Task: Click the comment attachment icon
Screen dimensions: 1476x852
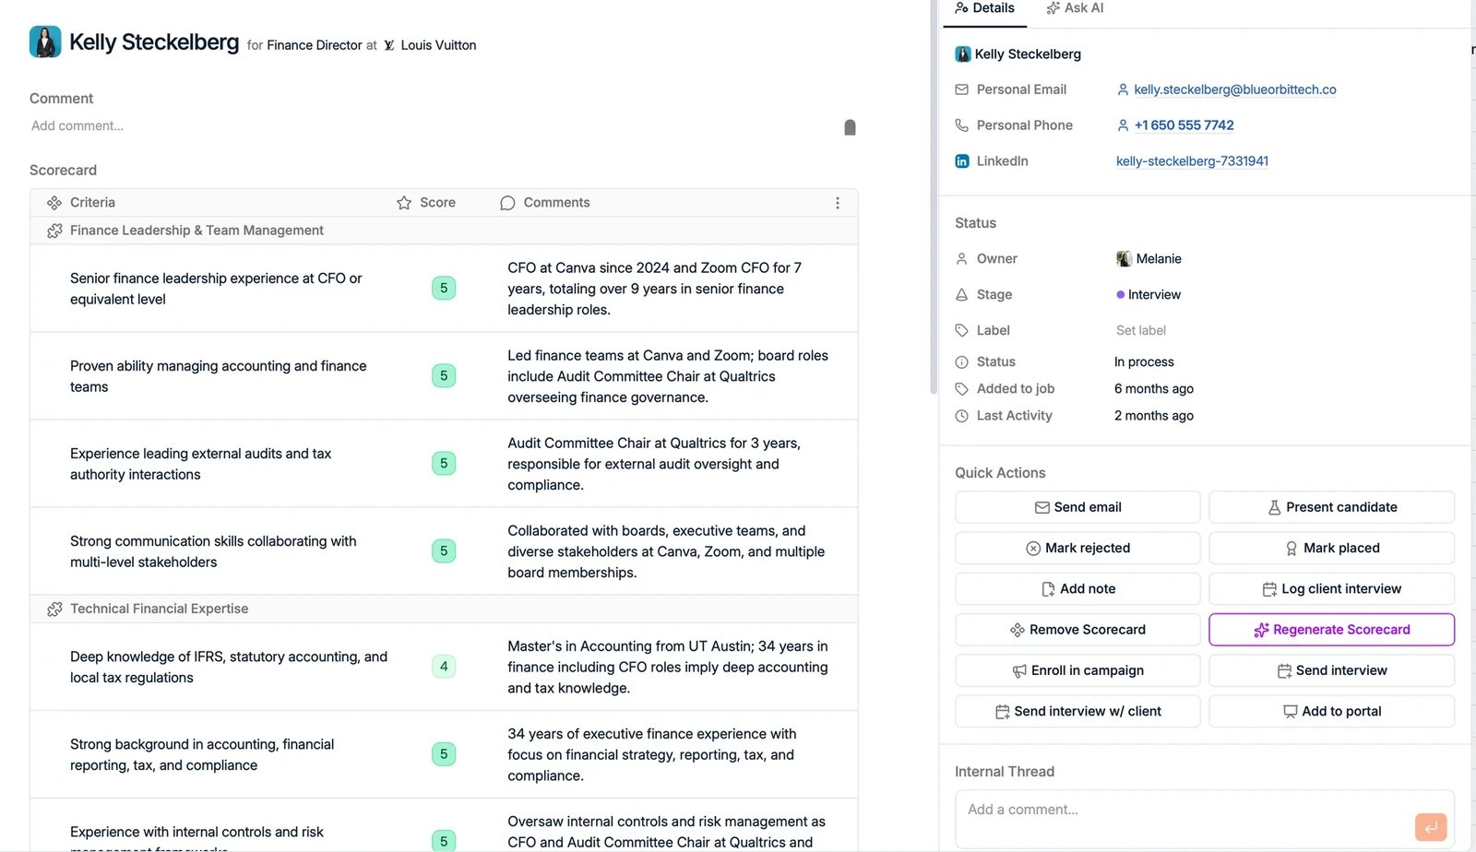Action: click(850, 127)
